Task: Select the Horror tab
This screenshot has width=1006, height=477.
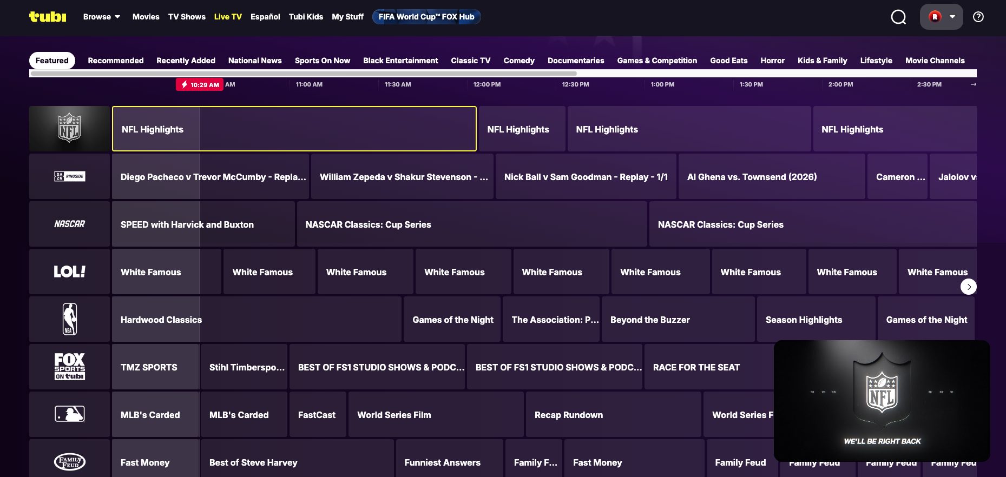Action: pos(772,61)
